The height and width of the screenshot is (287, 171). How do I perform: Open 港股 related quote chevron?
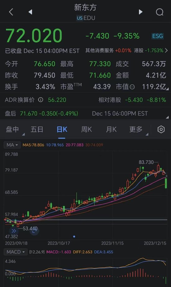(166, 50)
